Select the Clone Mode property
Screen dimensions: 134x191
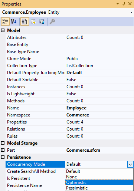35,59
